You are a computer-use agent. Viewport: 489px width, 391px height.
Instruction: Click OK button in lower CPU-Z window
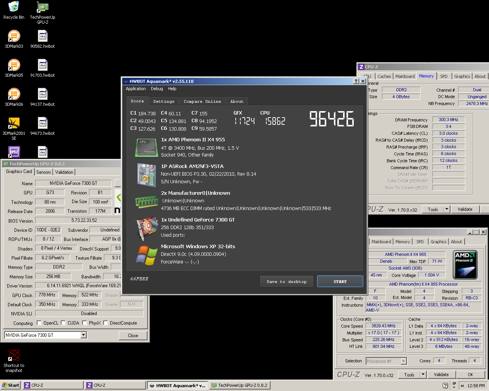(x=470, y=375)
